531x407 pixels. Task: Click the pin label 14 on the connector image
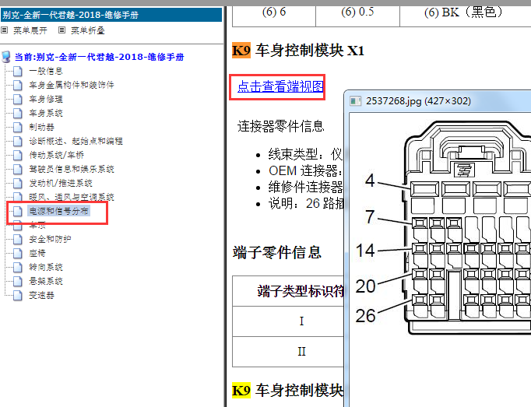click(365, 251)
